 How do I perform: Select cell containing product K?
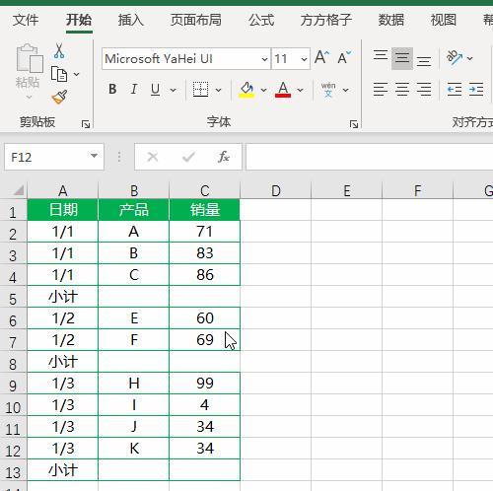[x=133, y=449]
